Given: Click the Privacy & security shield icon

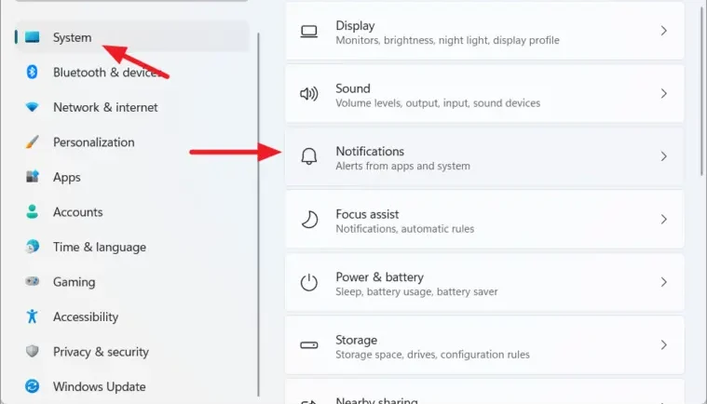Looking at the screenshot, I should click(x=33, y=352).
